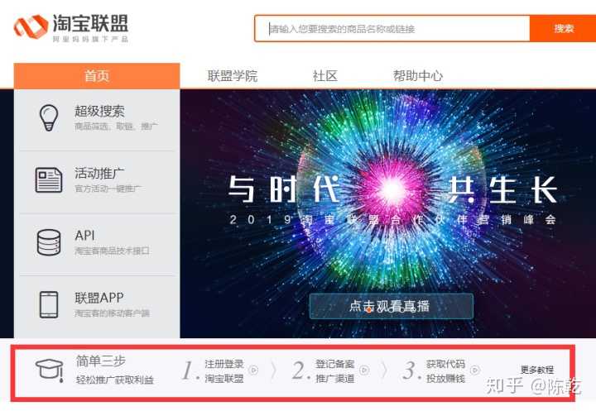Click the newspaper icon for 活动推广

coord(49,179)
